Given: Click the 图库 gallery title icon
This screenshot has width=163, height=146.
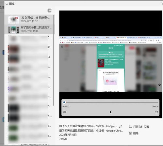Looking at the screenshot, I should click(7, 4).
